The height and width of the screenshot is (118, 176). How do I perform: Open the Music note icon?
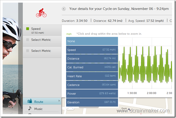[x=30, y=108]
